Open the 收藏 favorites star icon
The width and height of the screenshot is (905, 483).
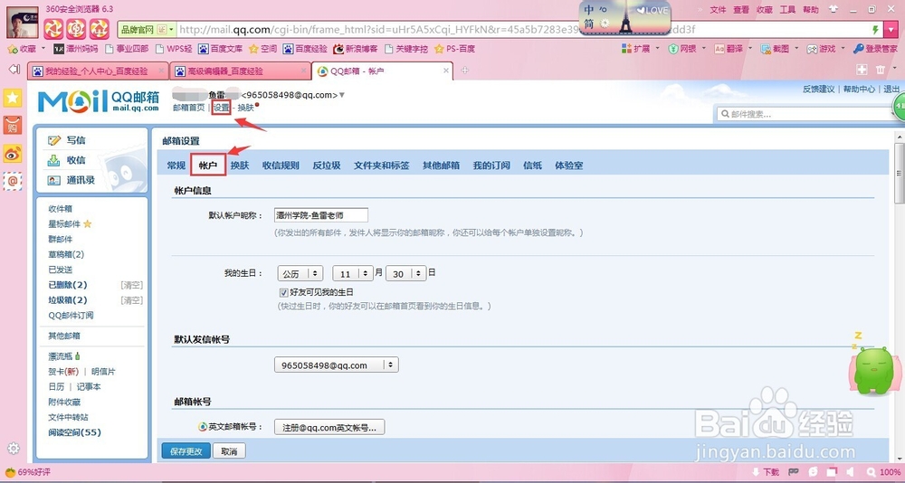tap(12, 49)
